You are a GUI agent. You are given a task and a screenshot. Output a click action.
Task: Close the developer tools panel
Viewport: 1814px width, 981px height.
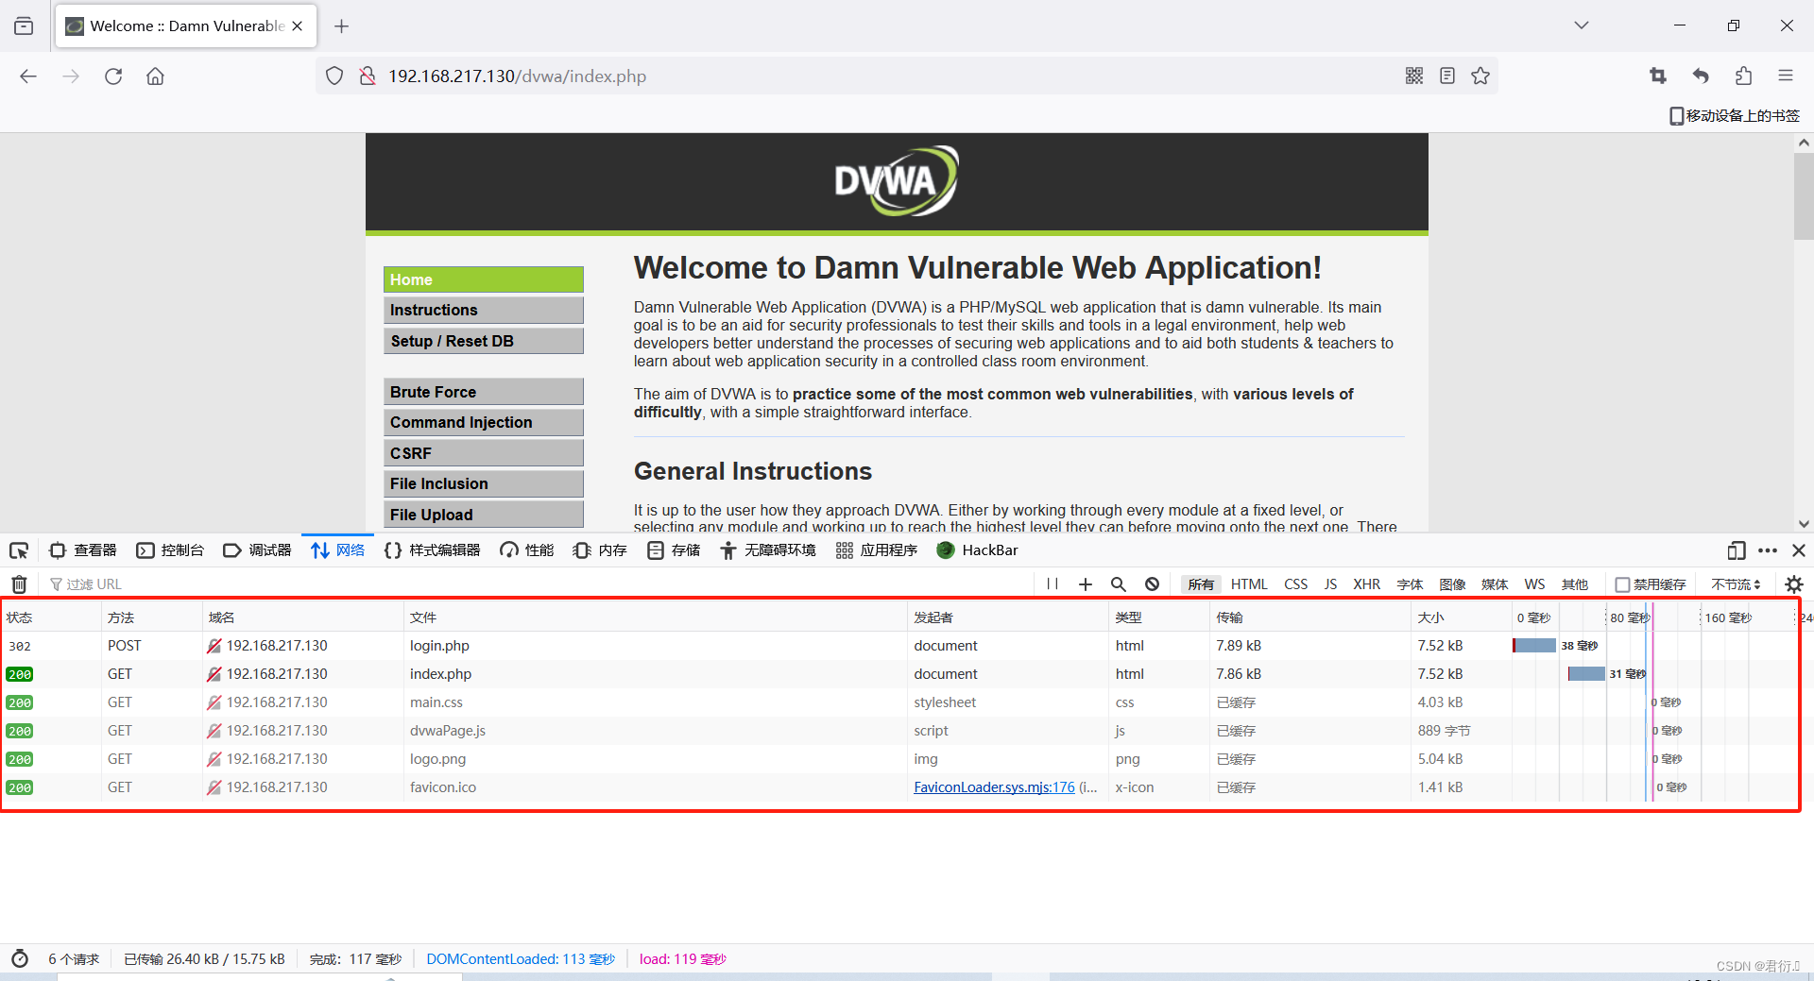pos(1799,550)
